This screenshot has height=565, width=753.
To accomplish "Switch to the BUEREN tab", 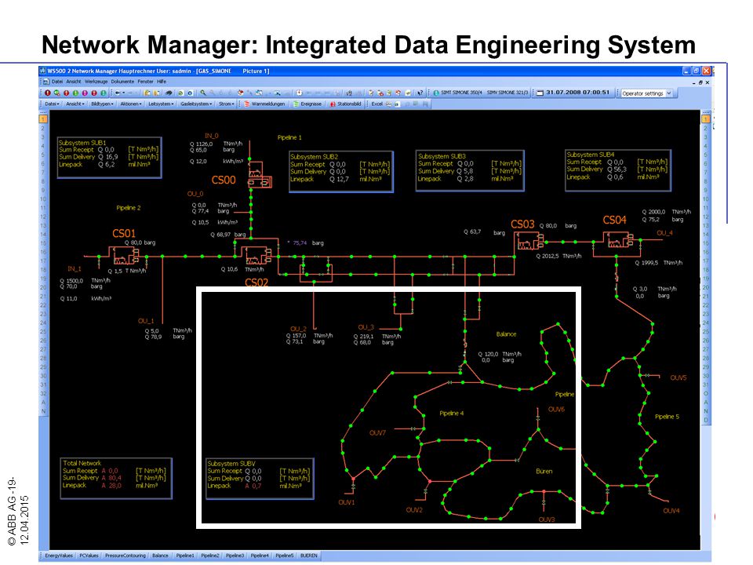I will (309, 556).
